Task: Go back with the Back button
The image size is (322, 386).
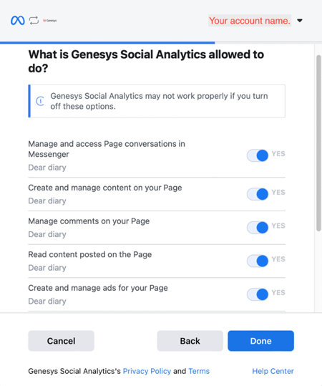Action: click(x=190, y=341)
